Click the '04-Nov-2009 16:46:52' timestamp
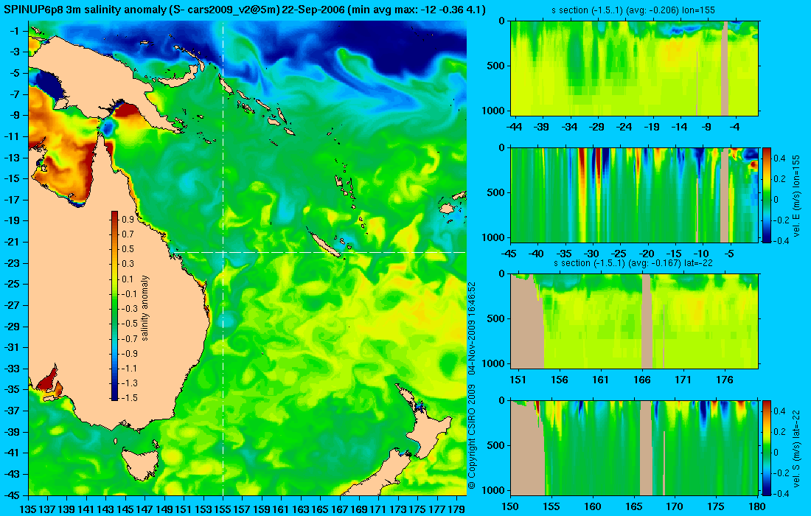The height and width of the screenshot is (516, 811). (x=471, y=328)
